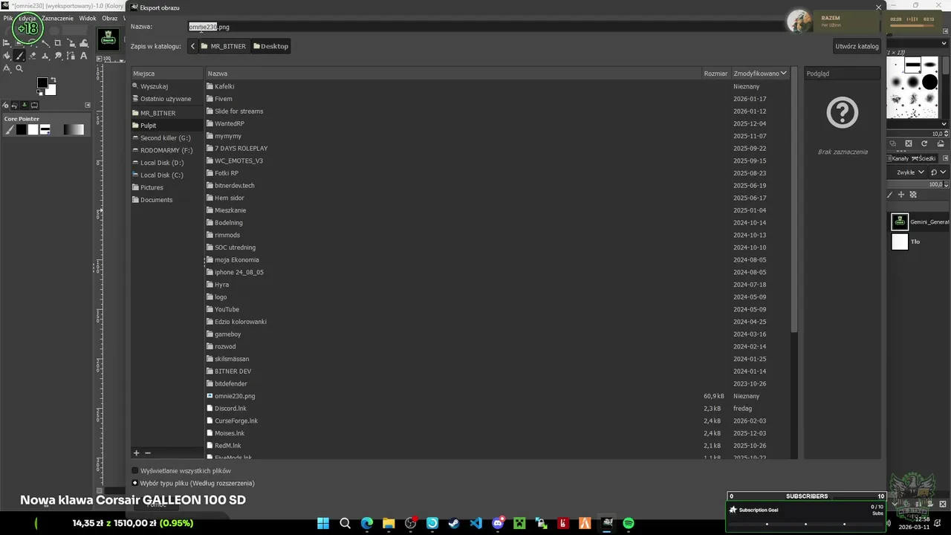
Task: Select RODOMARMY (F:) drive
Action: [167, 150]
